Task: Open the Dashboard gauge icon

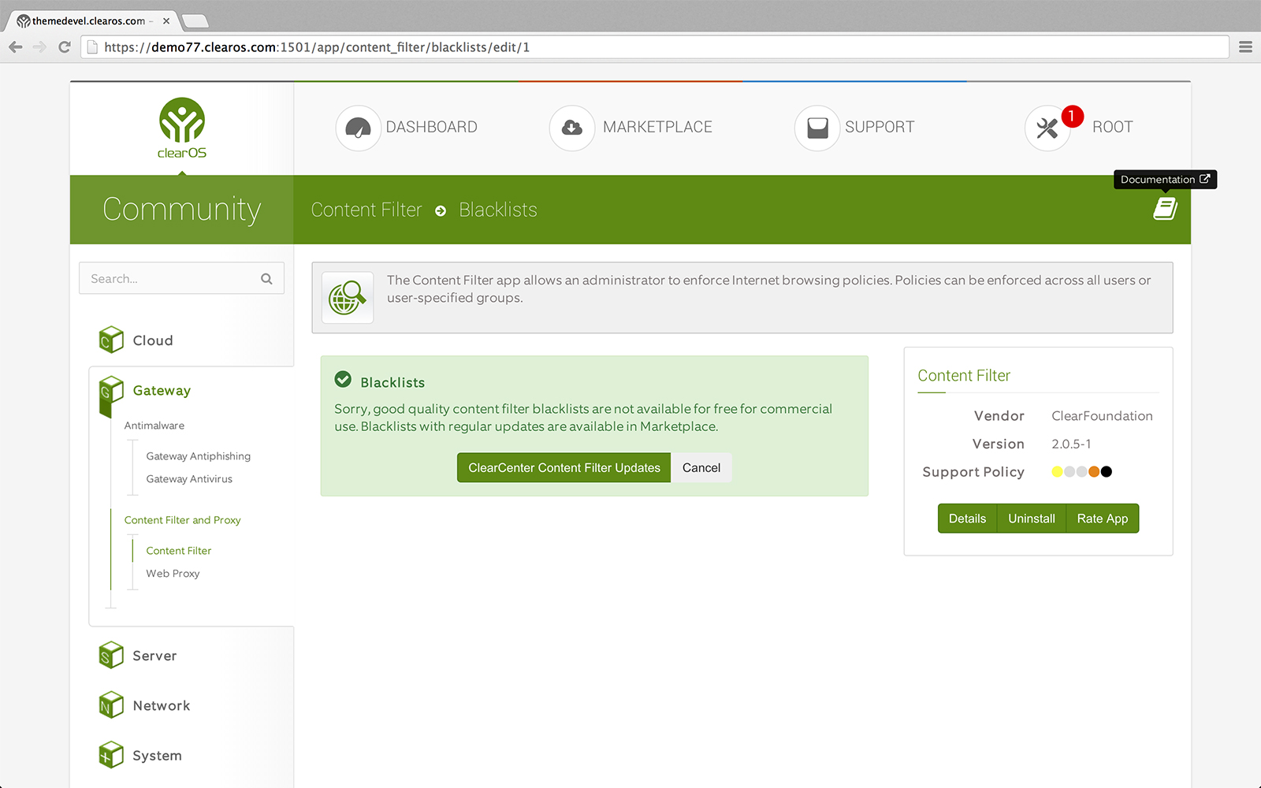Action: pos(358,128)
